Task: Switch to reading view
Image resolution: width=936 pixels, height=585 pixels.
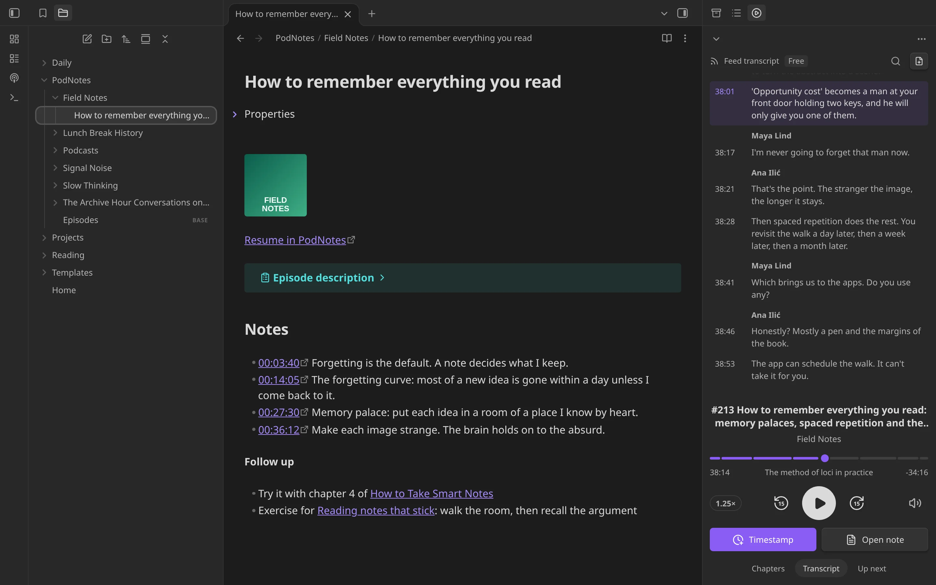Action: click(x=667, y=38)
